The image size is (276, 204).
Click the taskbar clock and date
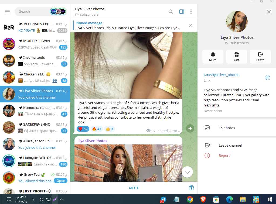pyautogui.click(x=22, y=199)
